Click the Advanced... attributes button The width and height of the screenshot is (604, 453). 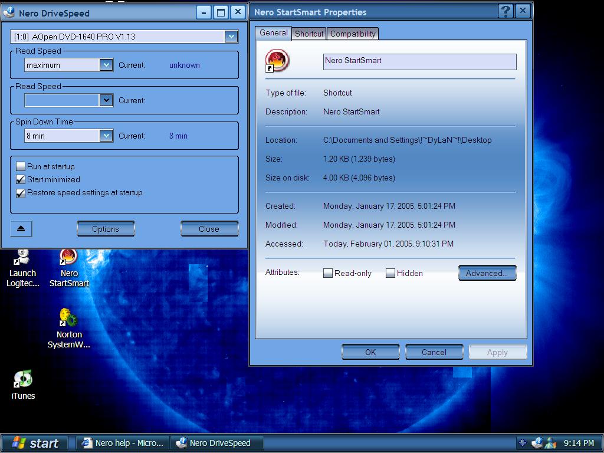click(x=487, y=273)
